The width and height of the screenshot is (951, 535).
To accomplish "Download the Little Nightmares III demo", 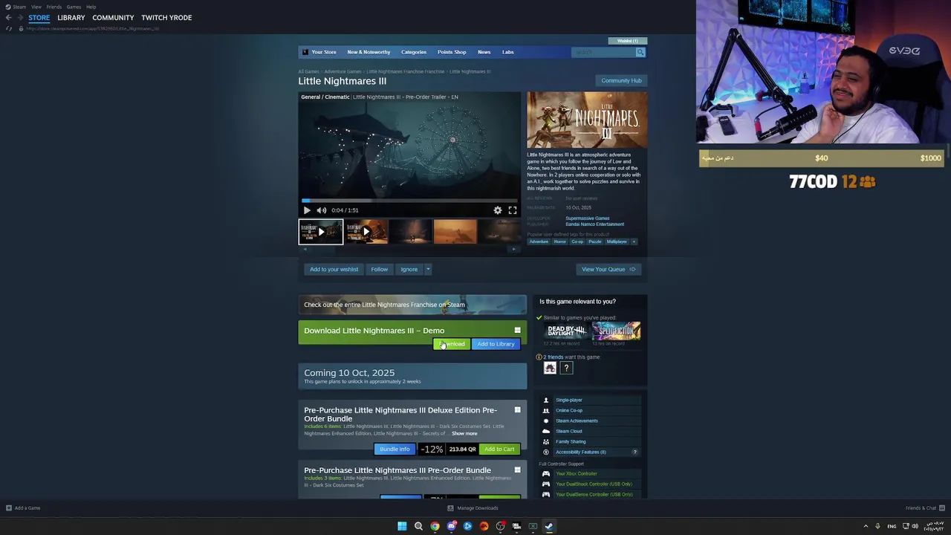I will coord(451,344).
